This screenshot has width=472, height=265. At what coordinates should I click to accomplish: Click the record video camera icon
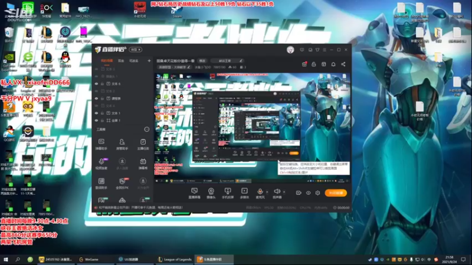tap(299, 193)
